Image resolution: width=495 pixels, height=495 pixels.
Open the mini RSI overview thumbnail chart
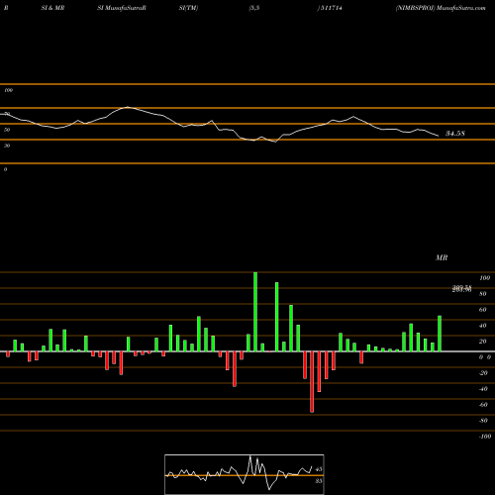point(245,474)
